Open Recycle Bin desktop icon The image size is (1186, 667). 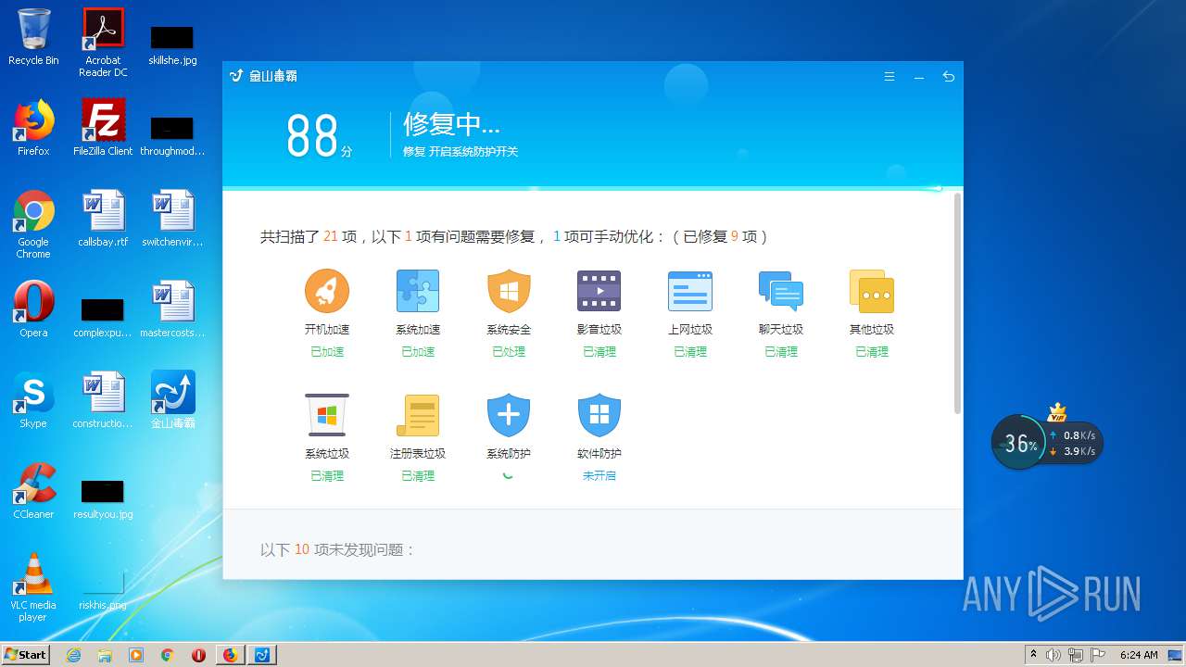[x=33, y=37]
